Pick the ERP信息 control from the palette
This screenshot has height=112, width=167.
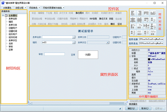(93, 19)
